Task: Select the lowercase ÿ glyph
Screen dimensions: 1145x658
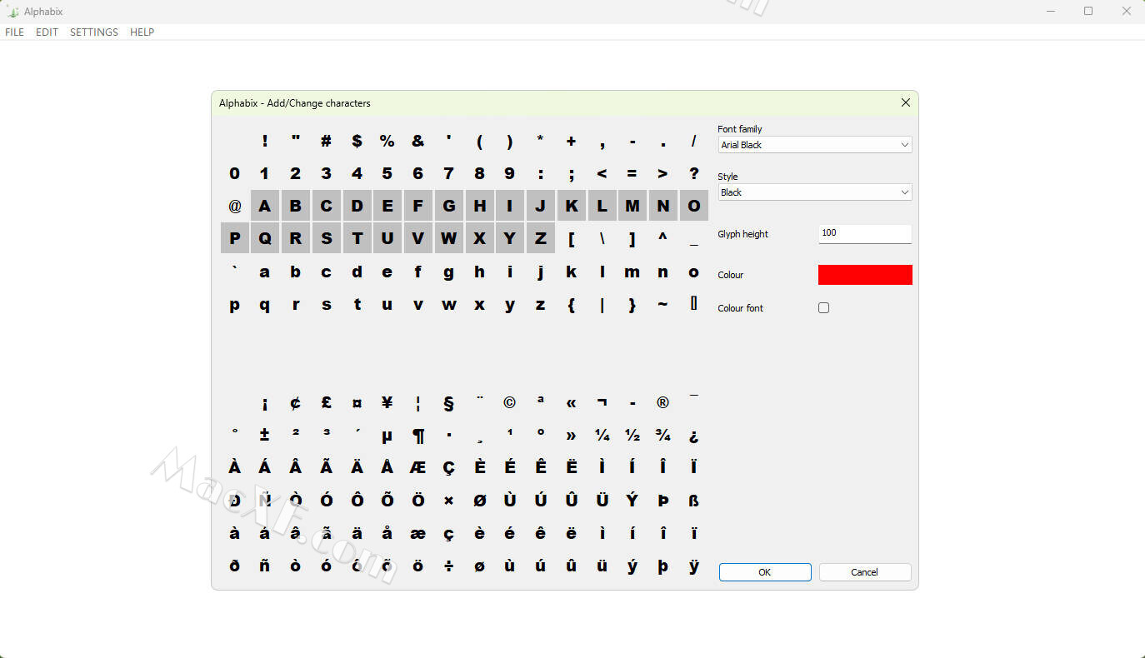Action: [693, 566]
